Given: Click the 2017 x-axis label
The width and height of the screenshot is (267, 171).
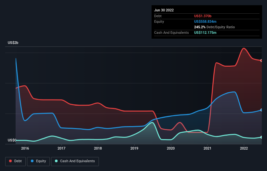Looking at the screenshot, I should (x=61, y=148).
